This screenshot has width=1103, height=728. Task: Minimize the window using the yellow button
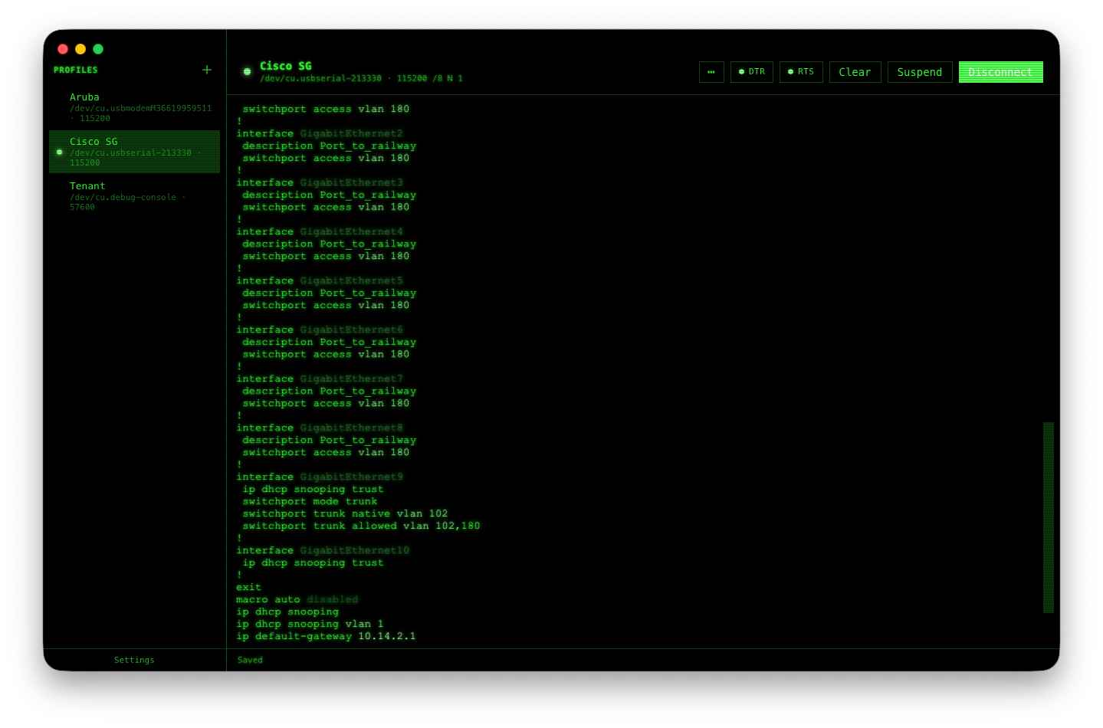tap(80, 49)
